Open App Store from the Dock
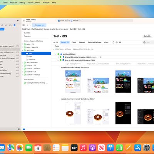 pyautogui.click(x=137, y=147)
